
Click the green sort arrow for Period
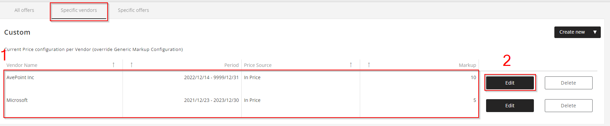click(x=131, y=65)
